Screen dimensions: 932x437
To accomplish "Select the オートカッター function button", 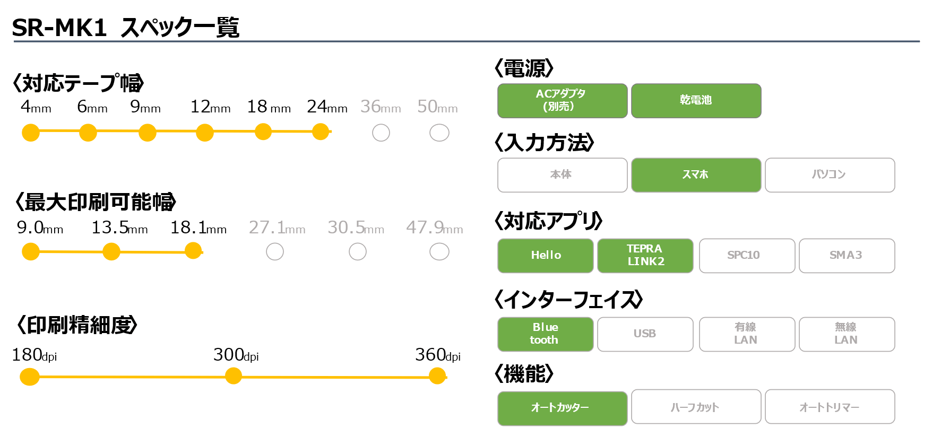I will tap(563, 408).
